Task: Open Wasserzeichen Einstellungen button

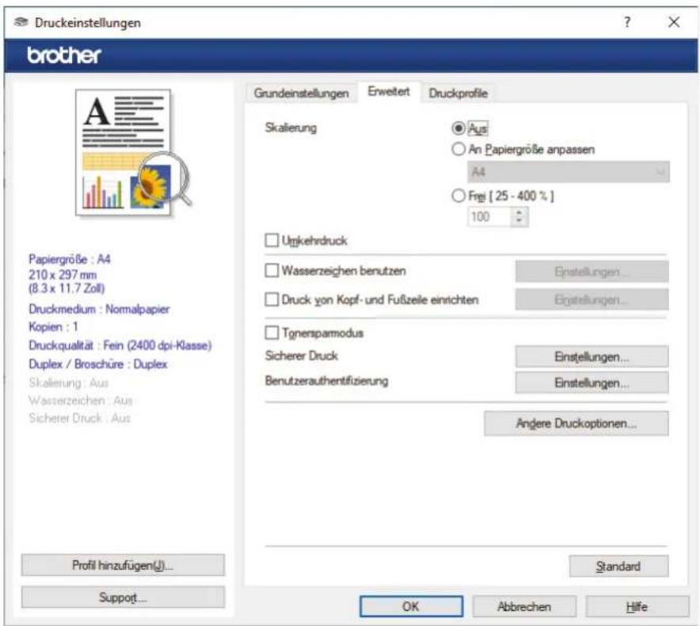Action: tap(592, 272)
